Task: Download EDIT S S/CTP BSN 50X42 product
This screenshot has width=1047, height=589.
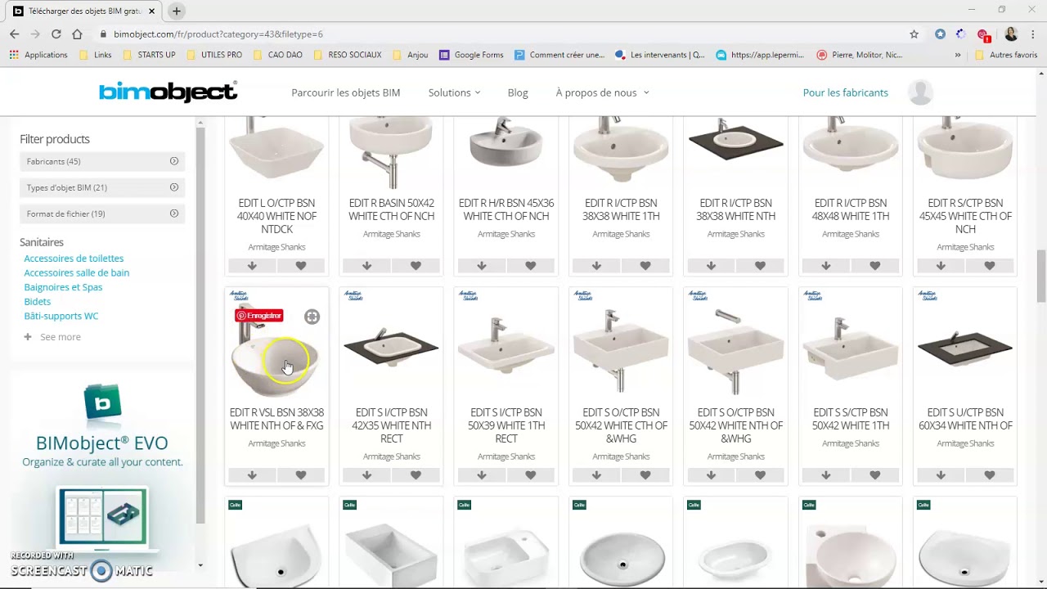Action: click(826, 475)
